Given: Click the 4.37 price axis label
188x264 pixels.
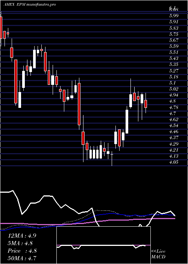Looking at the screenshot, I should coord(174,138).
